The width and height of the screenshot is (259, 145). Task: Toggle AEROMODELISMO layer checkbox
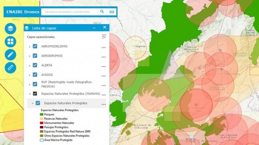(x=35, y=46)
